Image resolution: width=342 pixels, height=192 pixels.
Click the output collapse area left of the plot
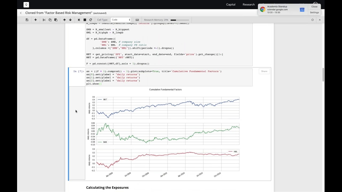(x=77, y=133)
